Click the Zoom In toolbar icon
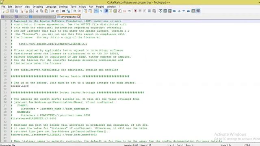This screenshot has width=260, height=146. (74, 11)
